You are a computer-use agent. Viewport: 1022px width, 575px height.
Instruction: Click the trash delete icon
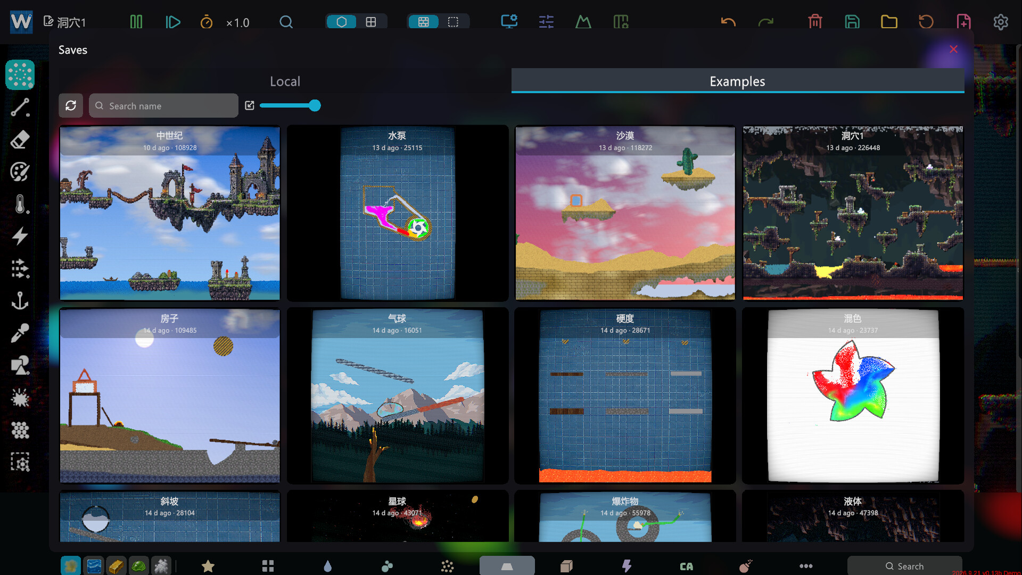815,22
